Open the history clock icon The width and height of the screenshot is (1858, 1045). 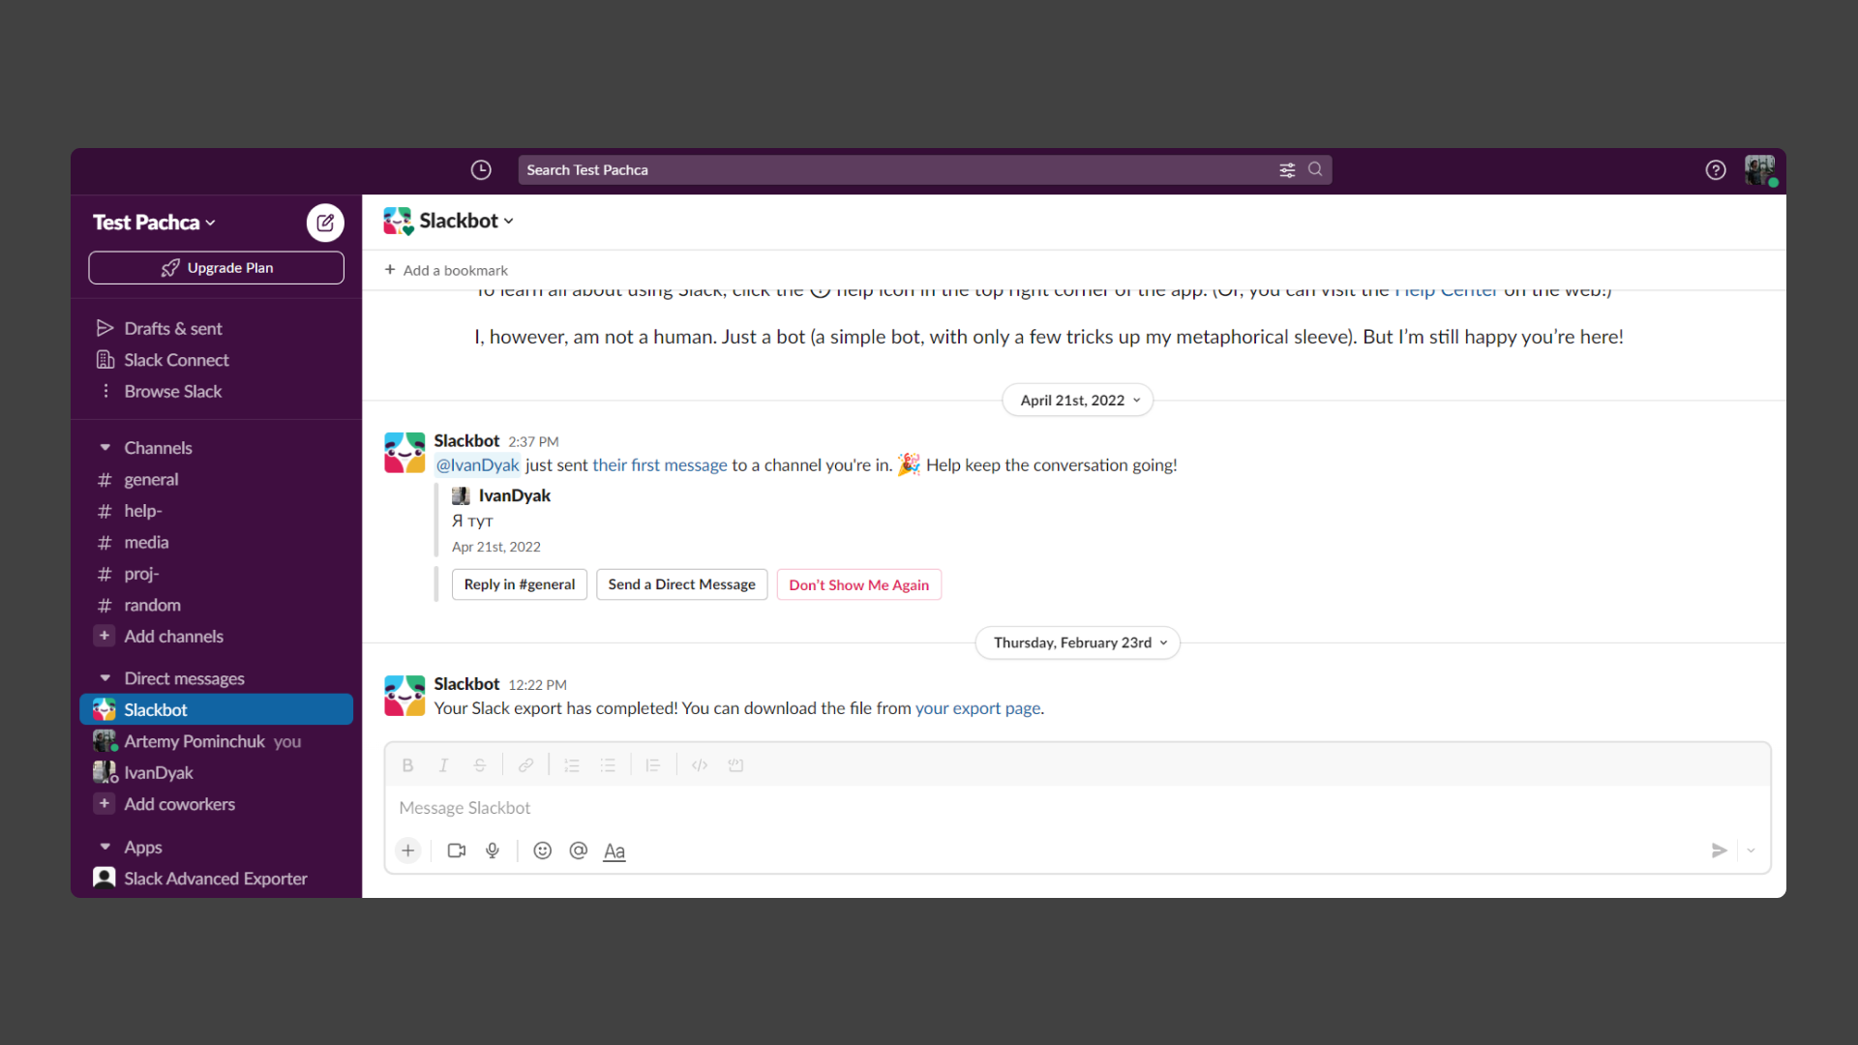point(481,170)
